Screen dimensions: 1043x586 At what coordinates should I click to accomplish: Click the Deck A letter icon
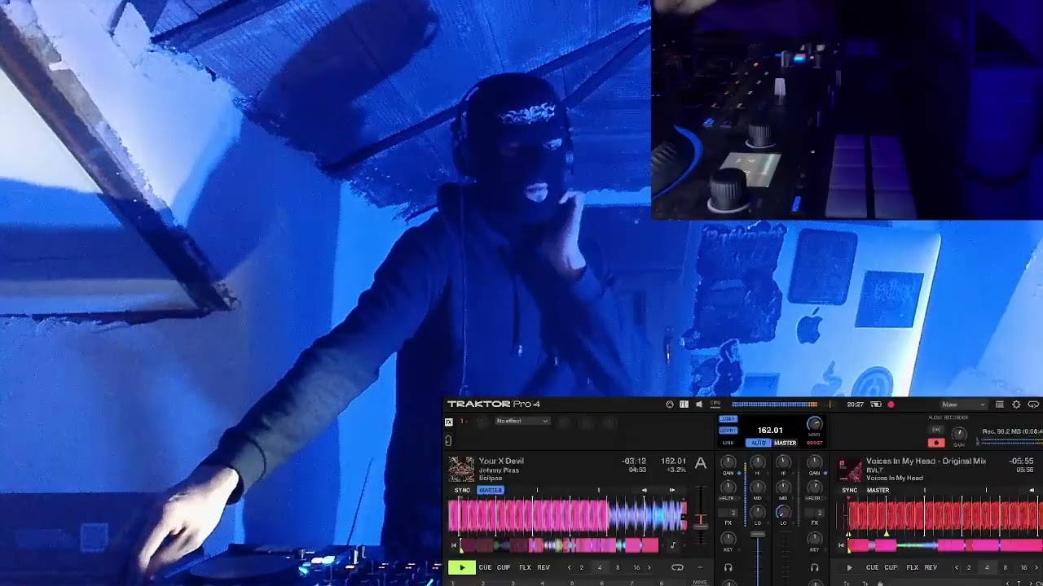pos(701,463)
